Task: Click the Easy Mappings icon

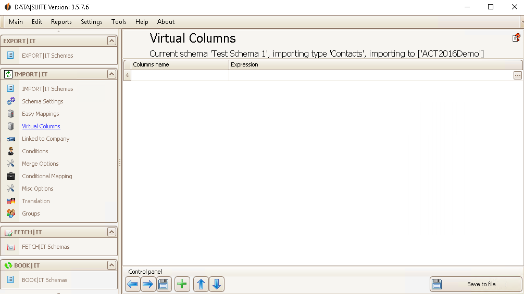Action: tap(11, 114)
